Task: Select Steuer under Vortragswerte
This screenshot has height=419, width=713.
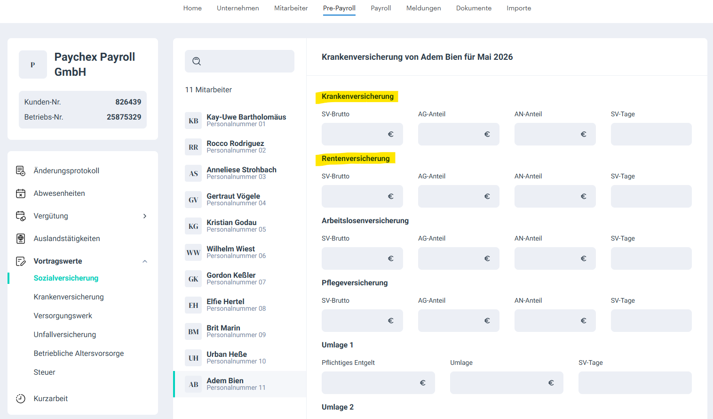Action: click(44, 372)
